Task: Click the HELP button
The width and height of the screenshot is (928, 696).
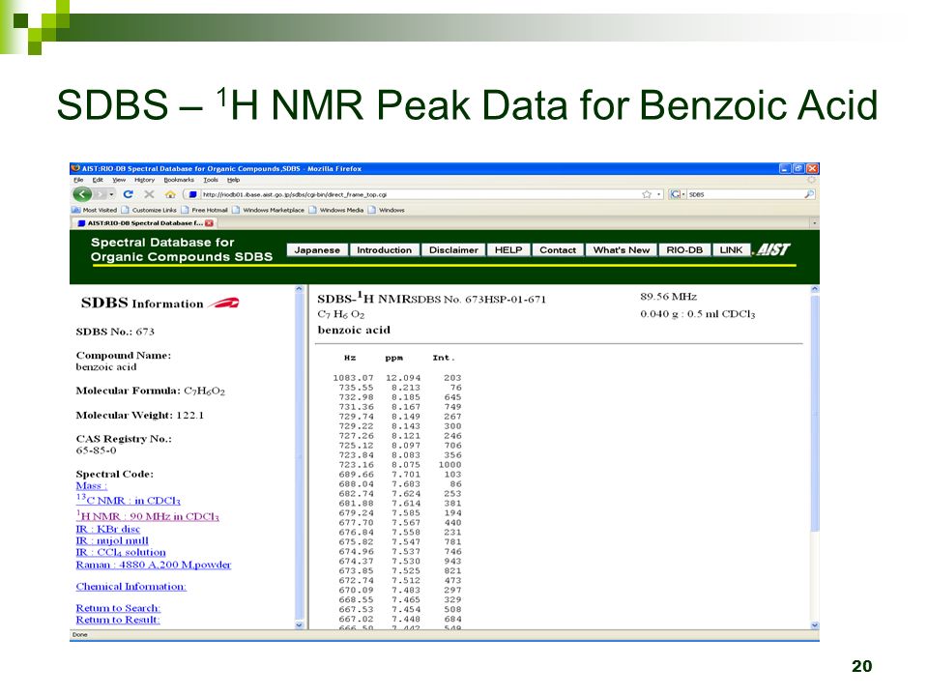Action: 508,249
